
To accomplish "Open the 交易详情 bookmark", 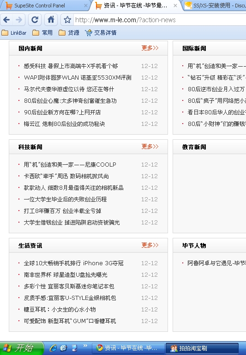I will point(101,33).
